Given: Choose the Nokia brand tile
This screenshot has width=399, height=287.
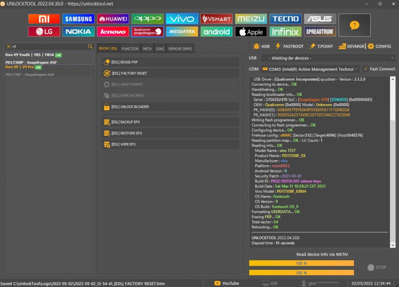Looking at the screenshot, I should [x=78, y=32].
